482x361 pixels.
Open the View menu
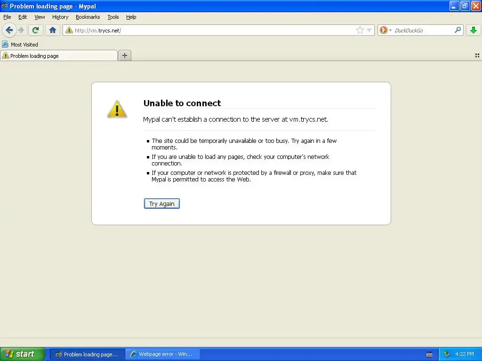coord(40,17)
